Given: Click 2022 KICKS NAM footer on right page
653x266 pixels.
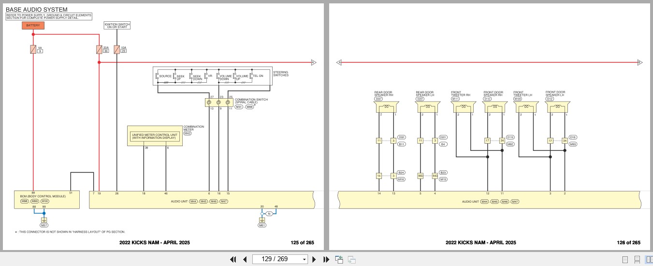Looking at the screenshot, I should (481, 243).
